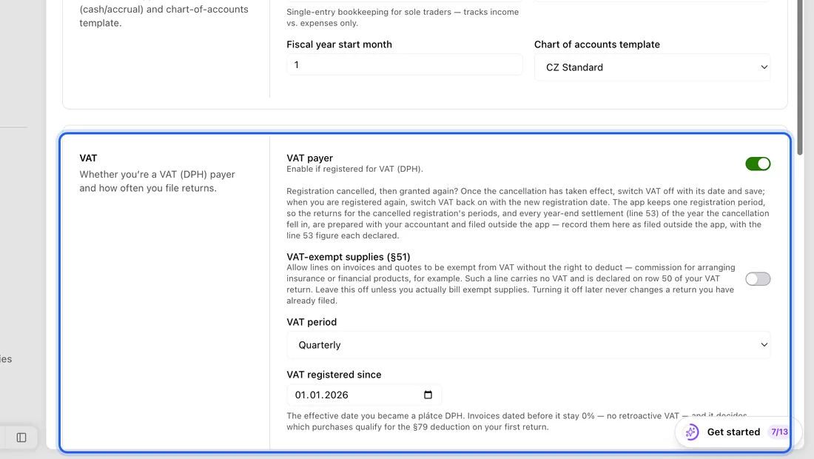Click the VAT payer label
The width and height of the screenshot is (814, 459).
point(310,158)
